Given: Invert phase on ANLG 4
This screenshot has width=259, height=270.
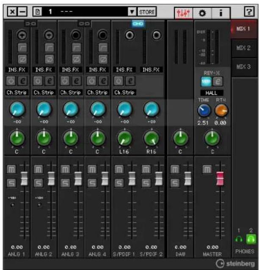Looking at the screenshot, I should click(103, 59).
